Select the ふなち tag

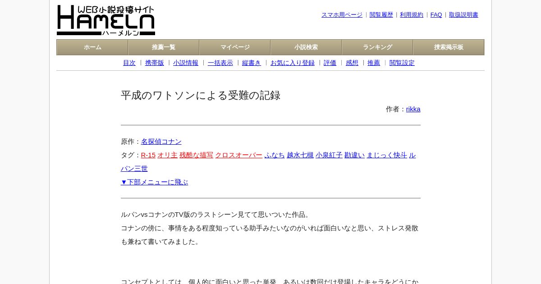point(275,155)
